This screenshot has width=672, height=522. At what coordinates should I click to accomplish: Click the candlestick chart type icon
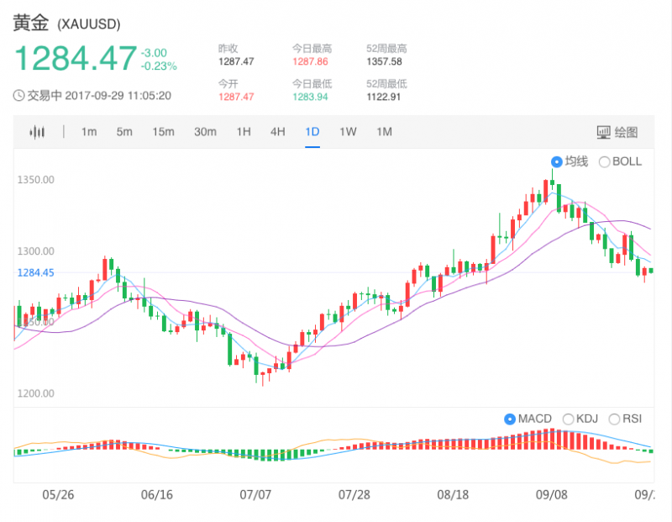tap(36, 132)
